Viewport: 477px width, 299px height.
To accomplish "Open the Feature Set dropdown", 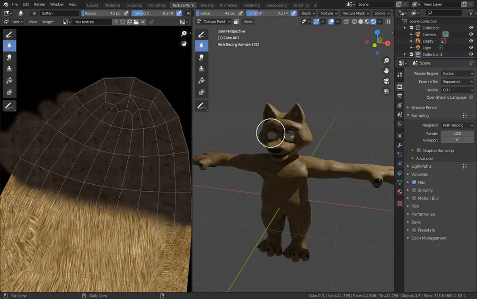I will pyautogui.click(x=457, y=82).
